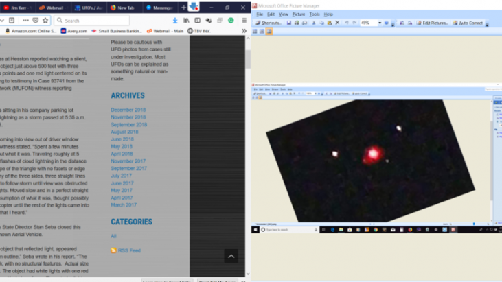502x282 pixels.
Task: Switch to Webmail browser tab
Action: (52, 8)
